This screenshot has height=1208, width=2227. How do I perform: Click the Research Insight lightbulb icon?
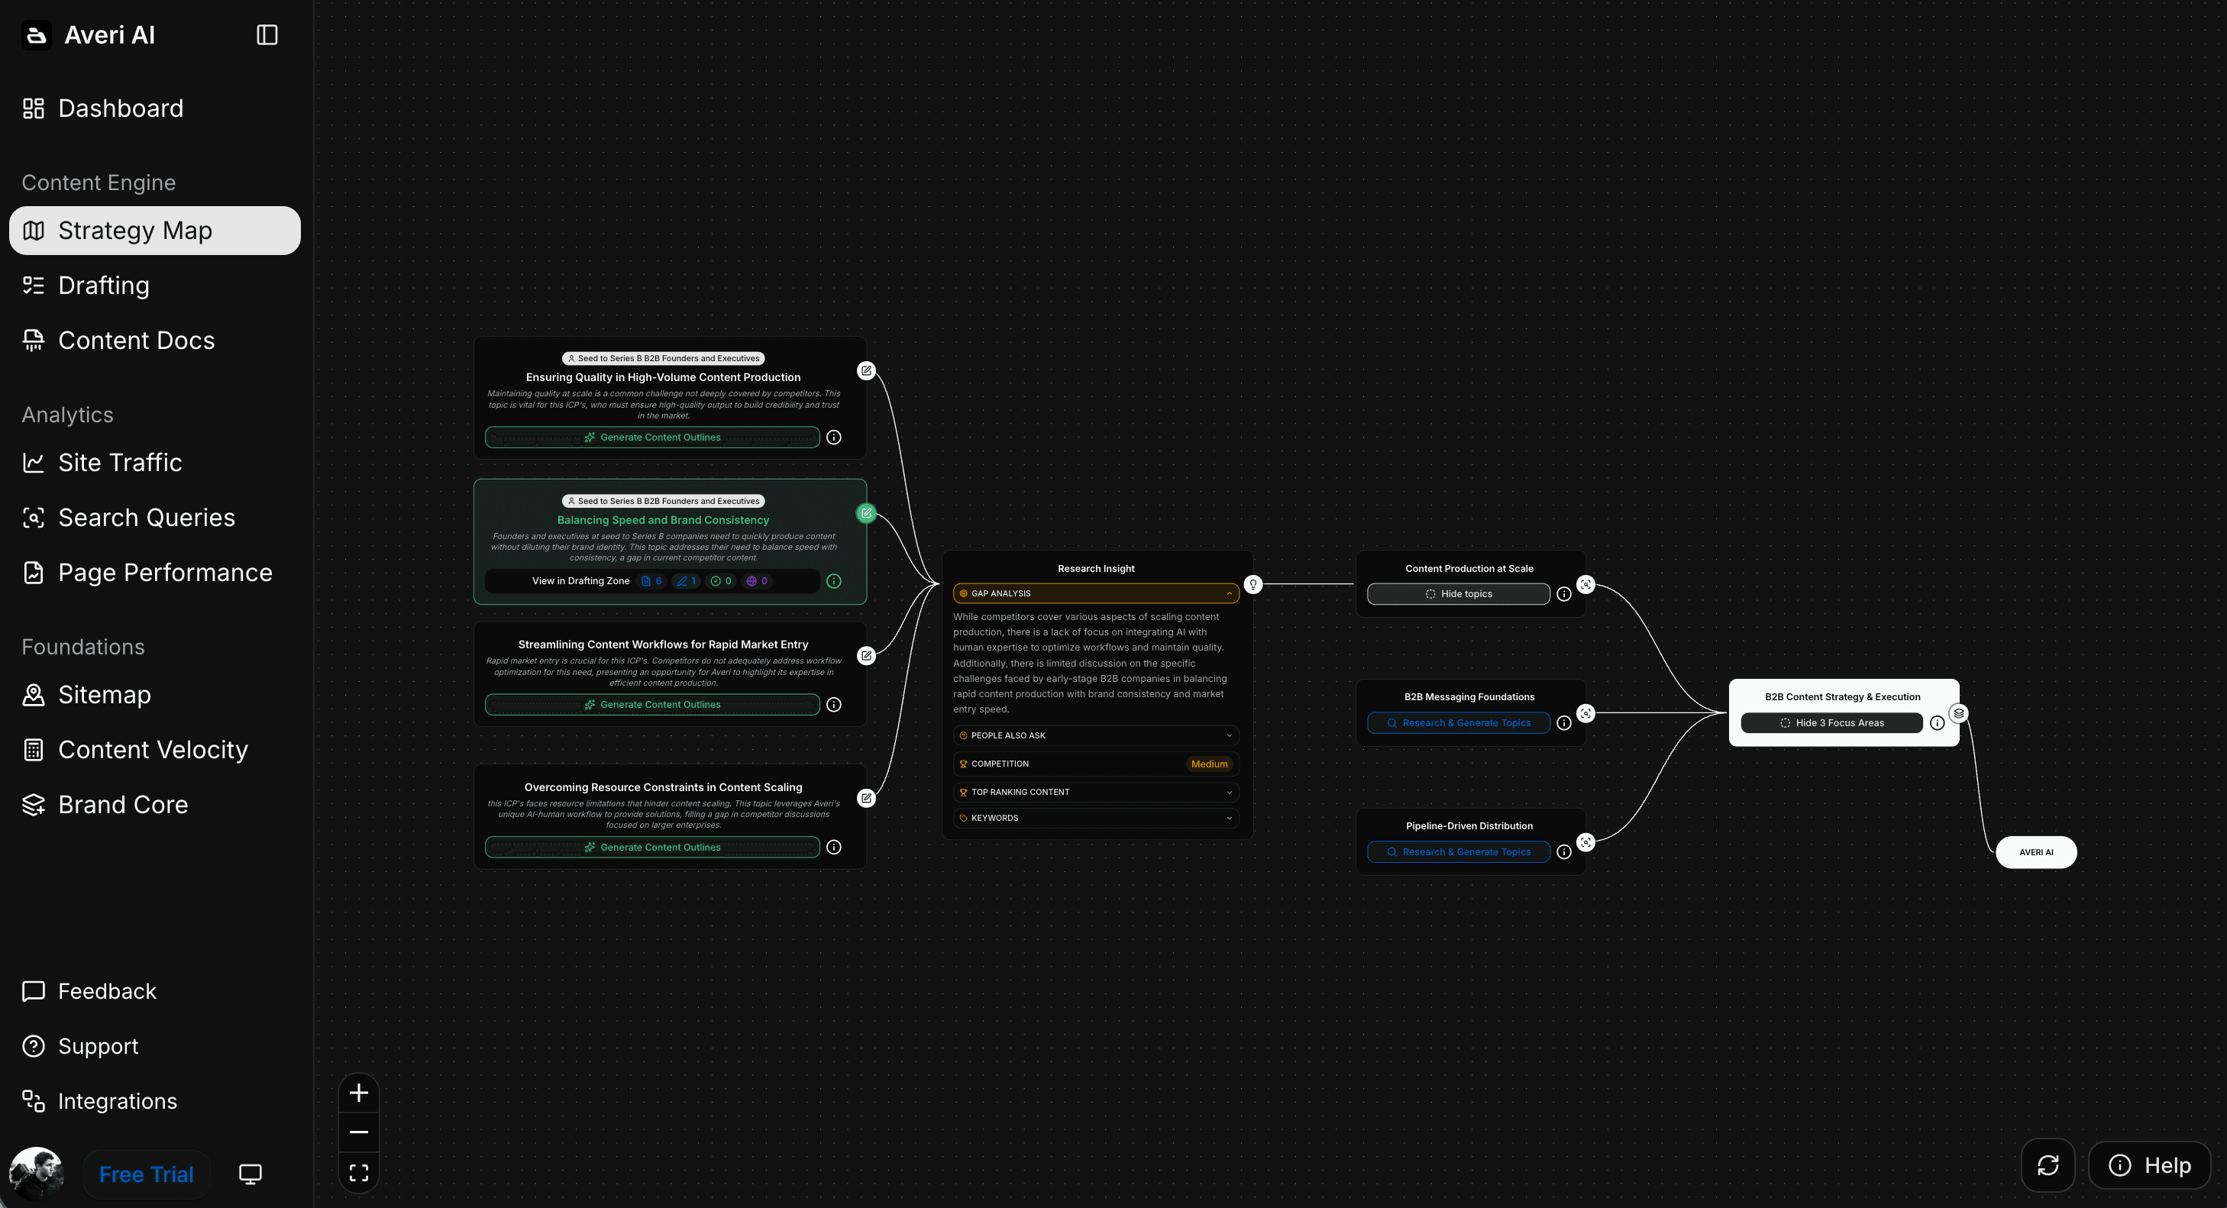click(1252, 585)
